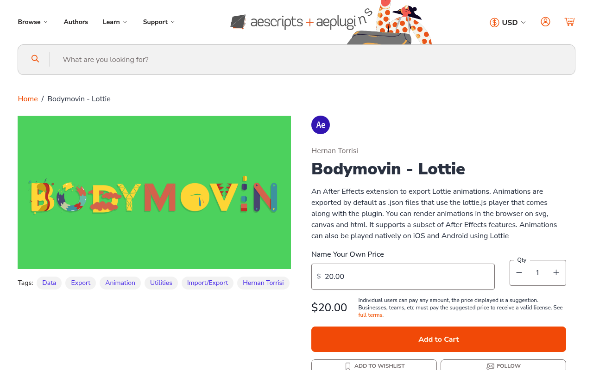Increase quantity with the plus stepper
Image resolution: width=593 pixels, height=370 pixels.
pyautogui.click(x=556, y=273)
